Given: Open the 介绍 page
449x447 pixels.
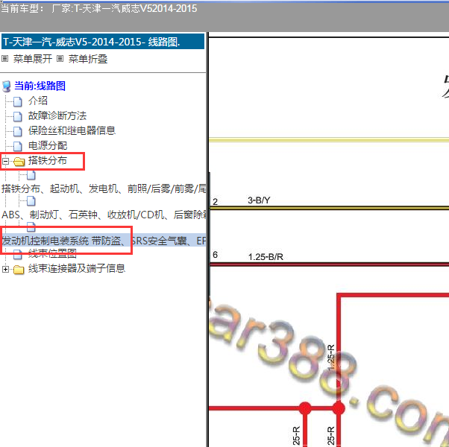Looking at the screenshot, I should tap(38, 101).
